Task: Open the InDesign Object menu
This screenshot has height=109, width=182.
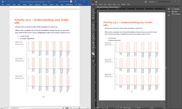Action: click(109, 4)
